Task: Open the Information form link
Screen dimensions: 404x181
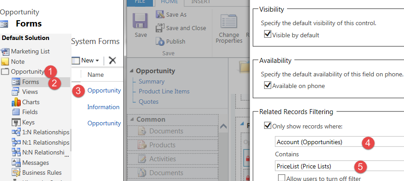Action: click(103, 107)
